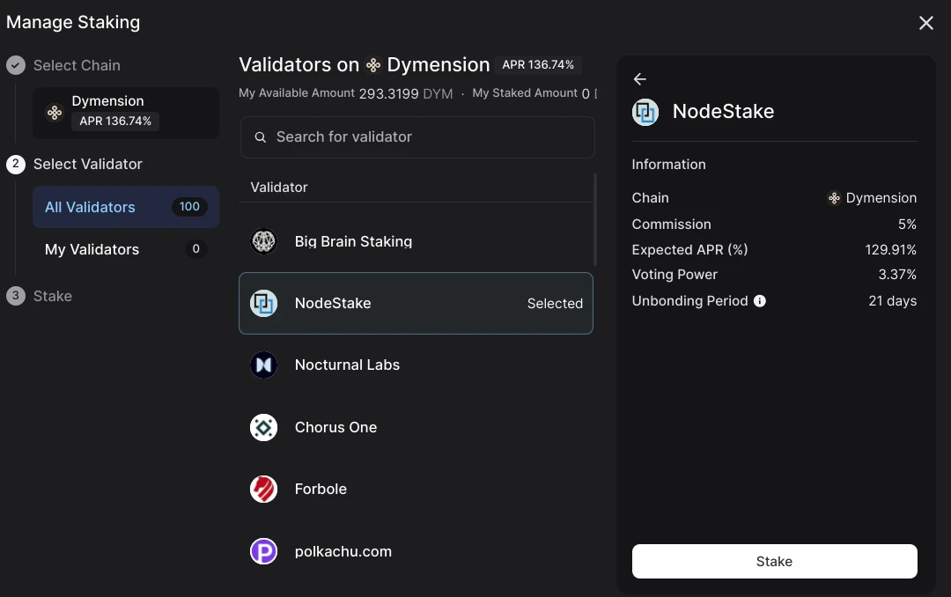
Task: Click the back arrow in NodeStake panel
Action: click(x=639, y=79)
